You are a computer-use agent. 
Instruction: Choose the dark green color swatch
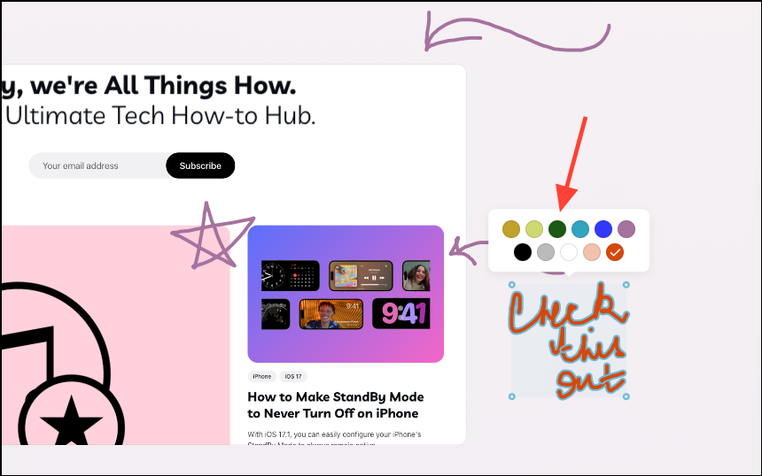557,229
